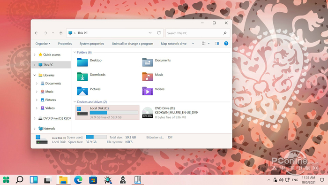Viewport: 328px width, 185px height.
Task: Click the change view icon
Action: [203, 43]
